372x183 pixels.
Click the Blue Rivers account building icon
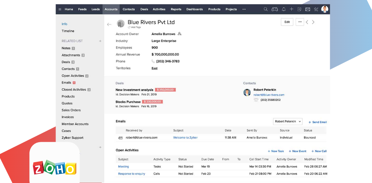[x=121, y=23]
